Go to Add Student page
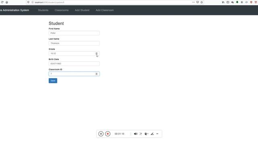Image resolution: width=258 pixels, height=145 pixels. coord(82,10)
